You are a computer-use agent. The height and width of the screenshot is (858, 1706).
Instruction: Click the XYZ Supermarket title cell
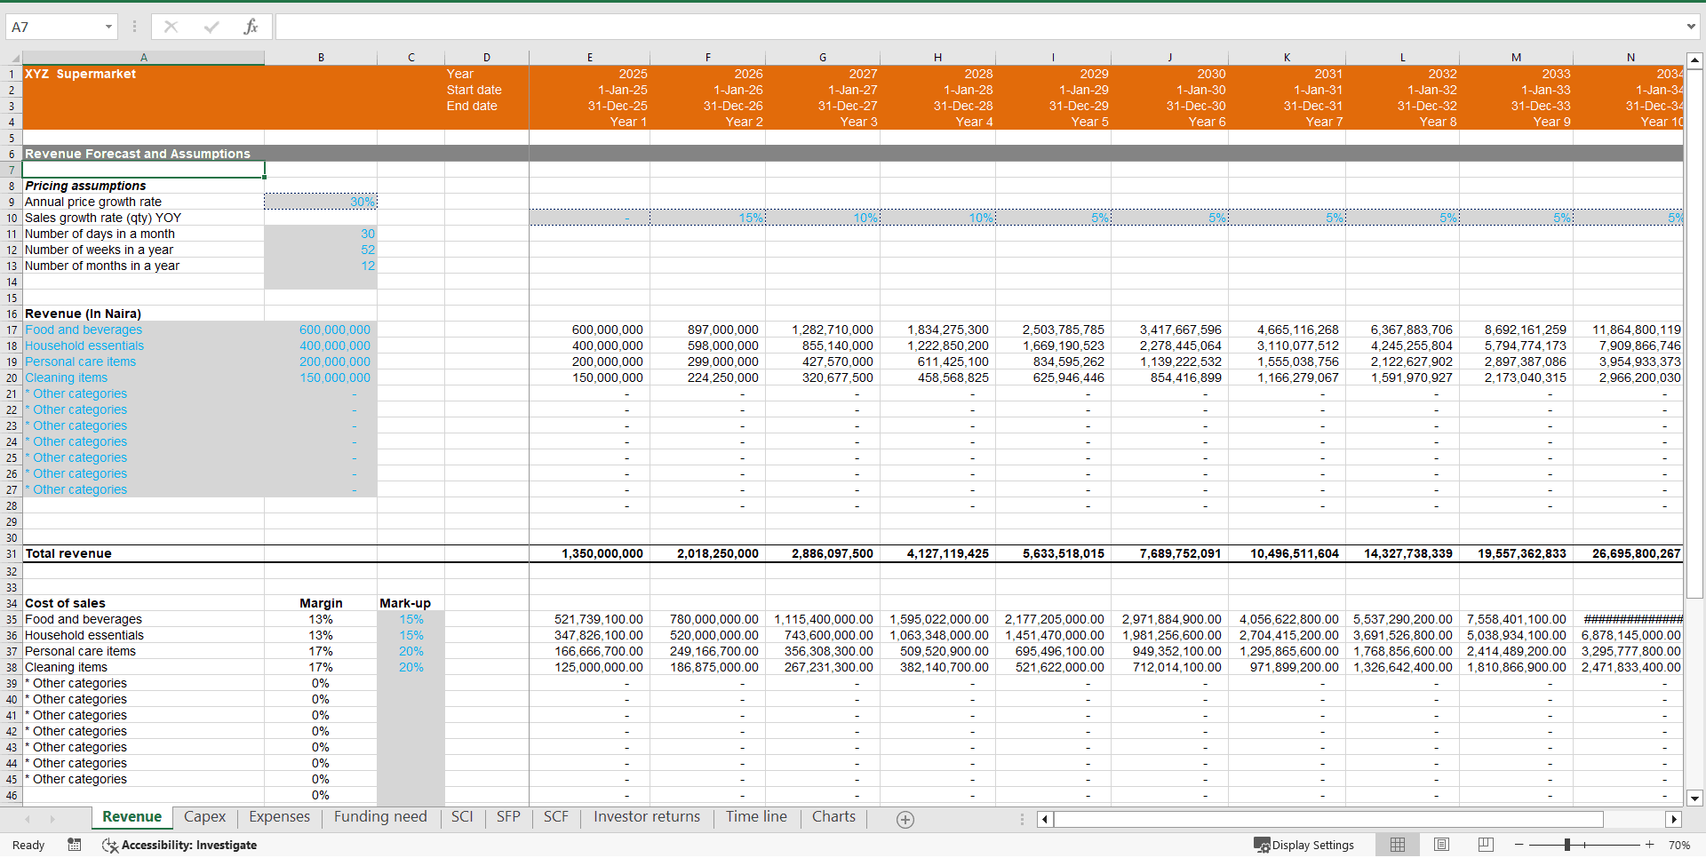pos(143,74)
